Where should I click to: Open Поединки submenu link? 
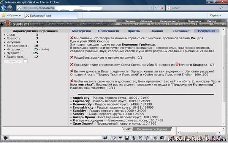tap(203, 24)
